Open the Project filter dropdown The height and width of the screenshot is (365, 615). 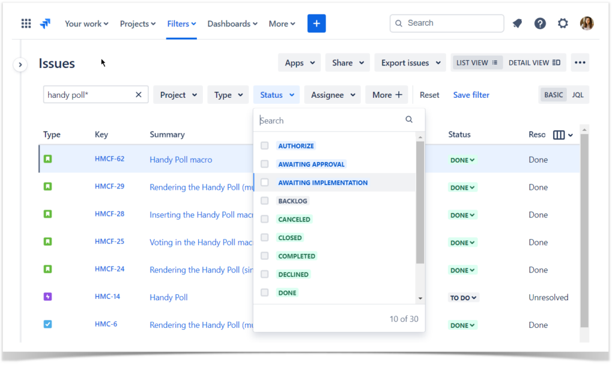pyautogui.click(x=178, y=94)
